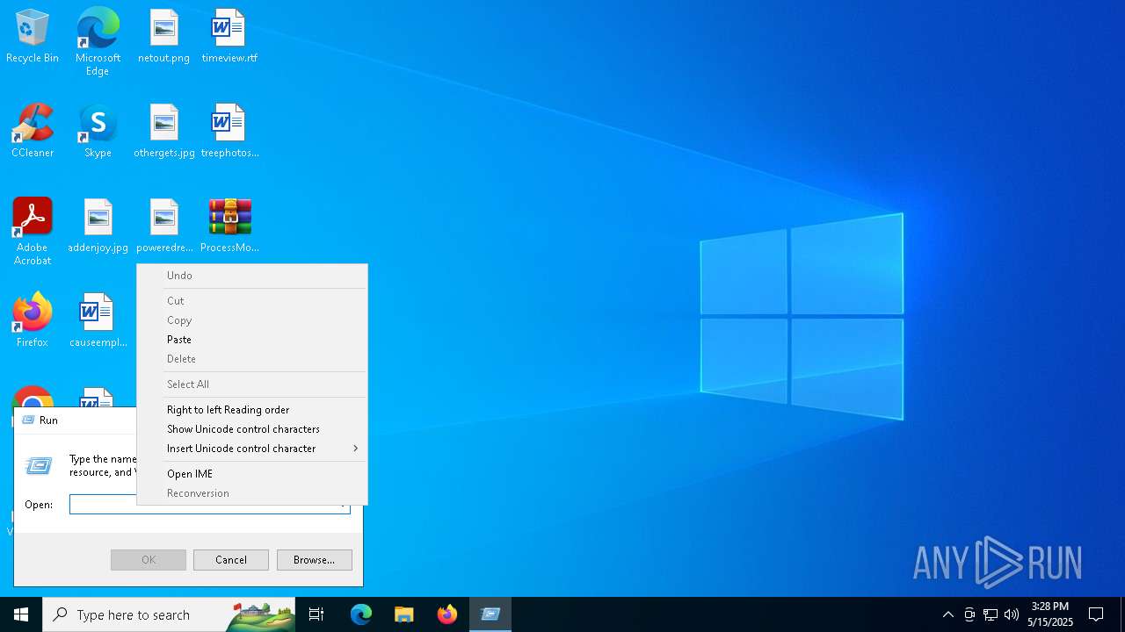Open File Explorer from the taskbar

[404, 614]
